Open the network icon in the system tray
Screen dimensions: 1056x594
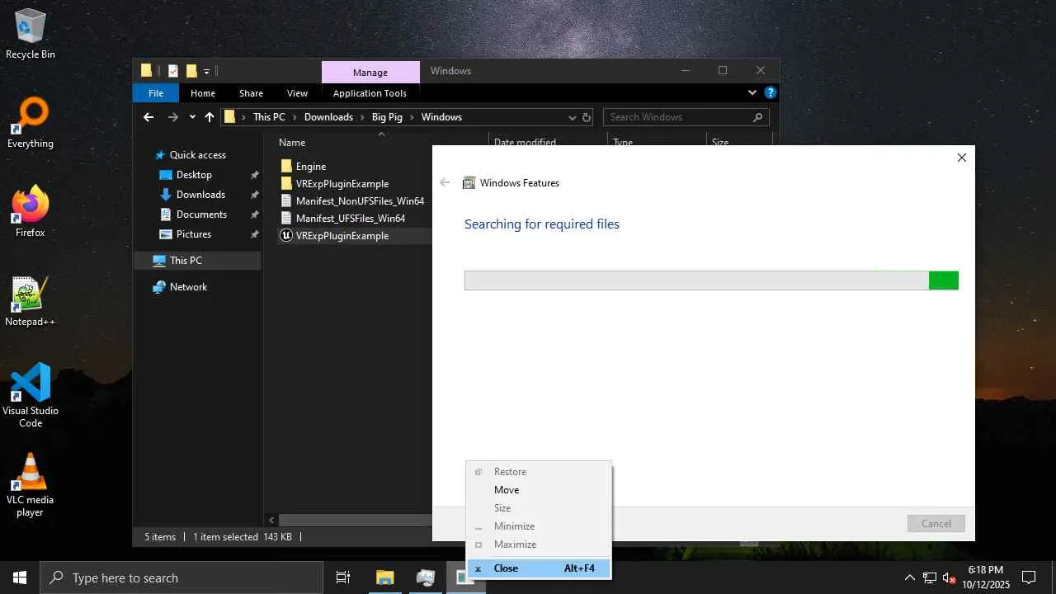point(930,577)
